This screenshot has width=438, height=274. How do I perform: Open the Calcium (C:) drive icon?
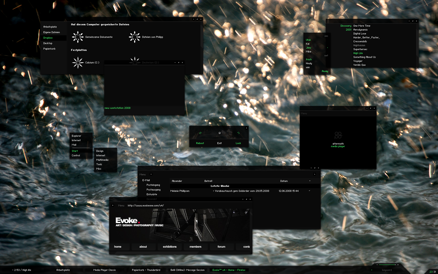[x=78, y=63]
